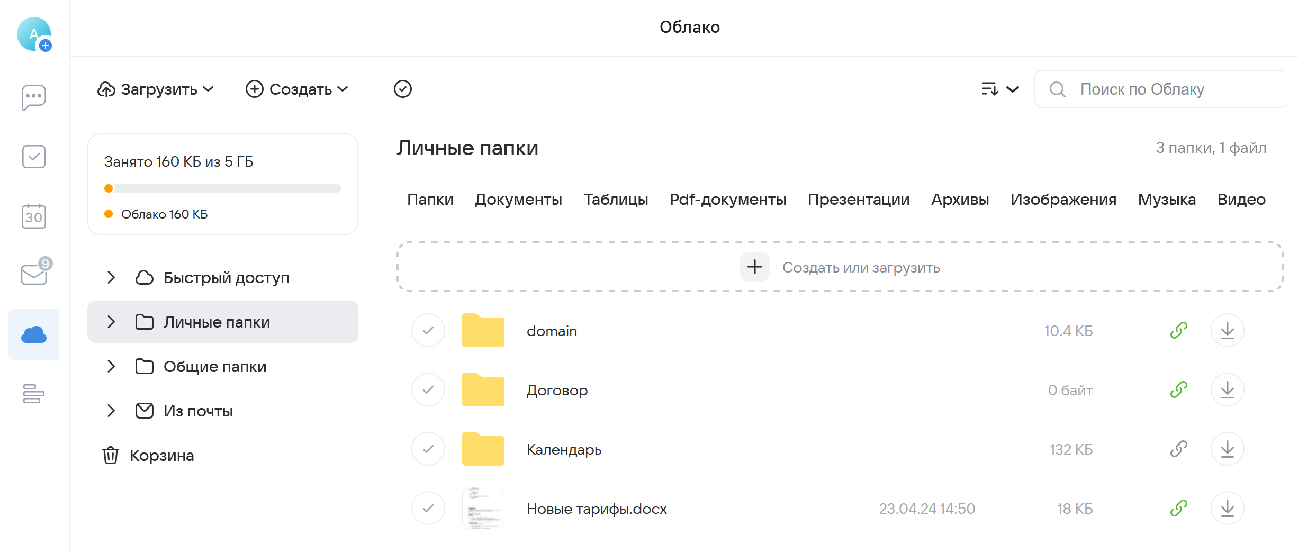Toggle select-all circle in the toolbar

402,89
